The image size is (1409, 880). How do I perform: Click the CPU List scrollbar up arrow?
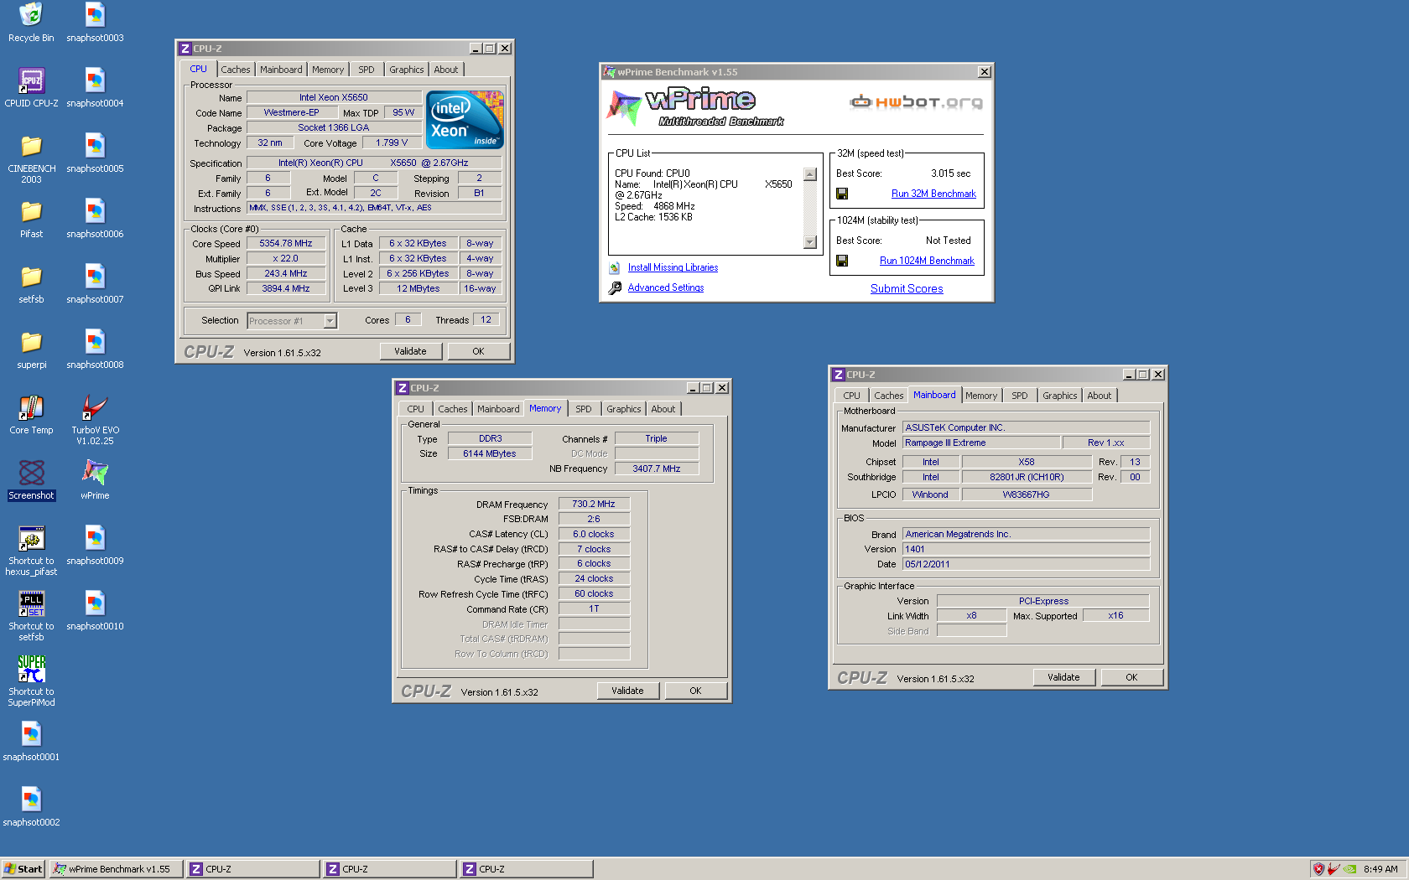point(809,174)
